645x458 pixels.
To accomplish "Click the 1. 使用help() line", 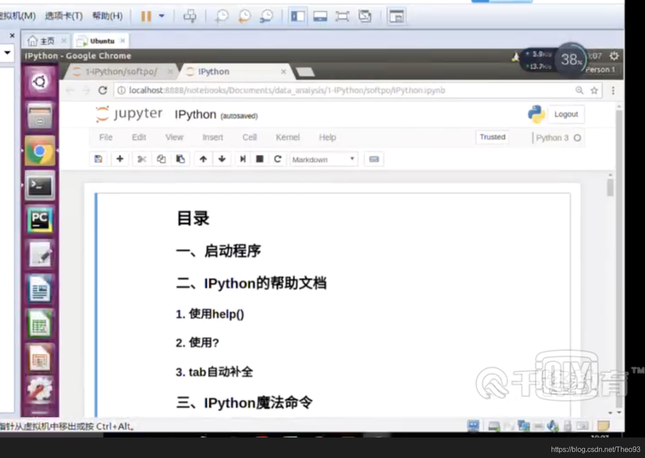I will [210, 314].
